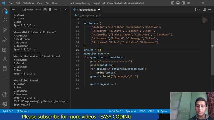The height and width of the screenshot is (120, 214).
Task: Click the editor vertical scrollbar
Action: coord(213,53)
